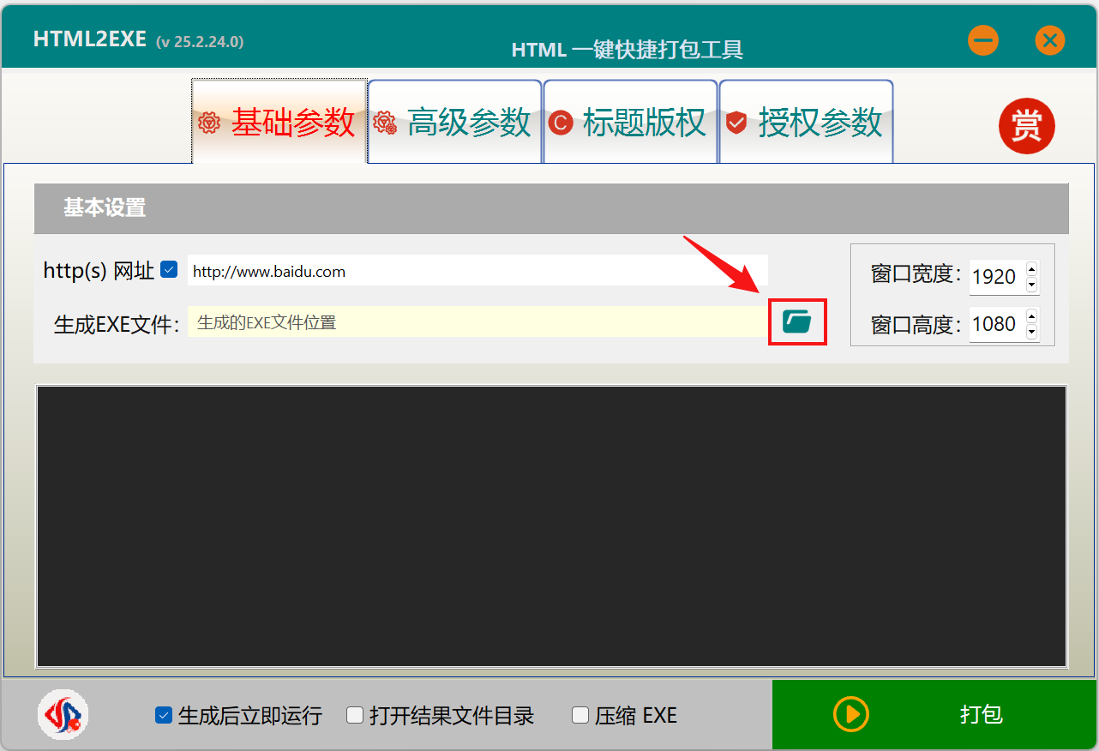Close the HTML2EXE window
The image size is (1099, 751).
click(x=1049, y=40)
